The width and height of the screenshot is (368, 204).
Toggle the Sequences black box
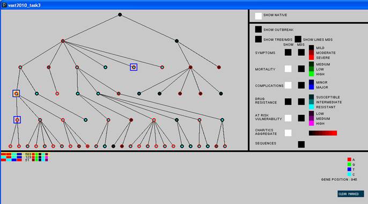click(x=301, y=144)
